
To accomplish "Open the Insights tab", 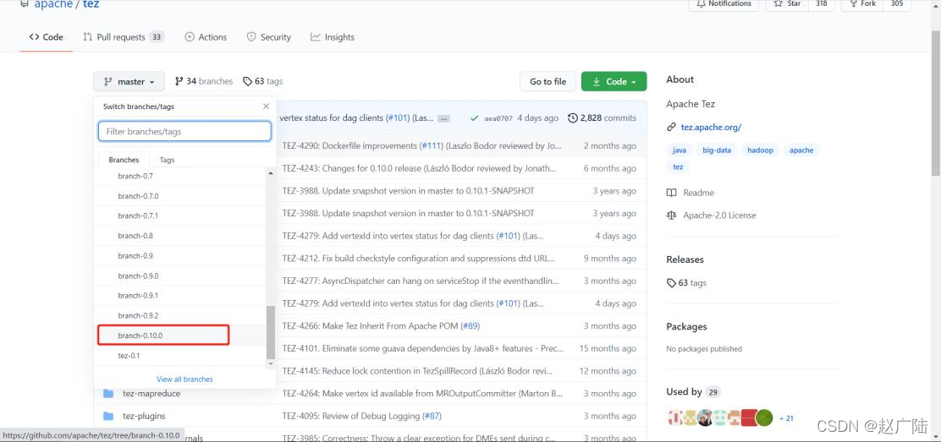I will click(x=333, y=37).
